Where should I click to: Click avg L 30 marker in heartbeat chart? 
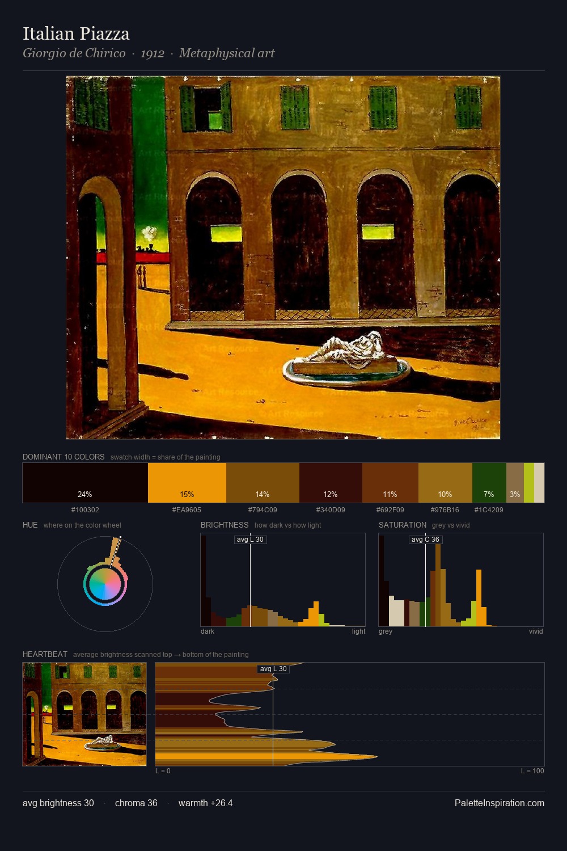(273, 669)
